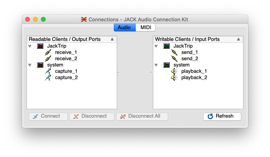Image resolution: width=270 pixels, height=157 pixels.
Task: Click the Refresh button
Action: click(222, 116)
